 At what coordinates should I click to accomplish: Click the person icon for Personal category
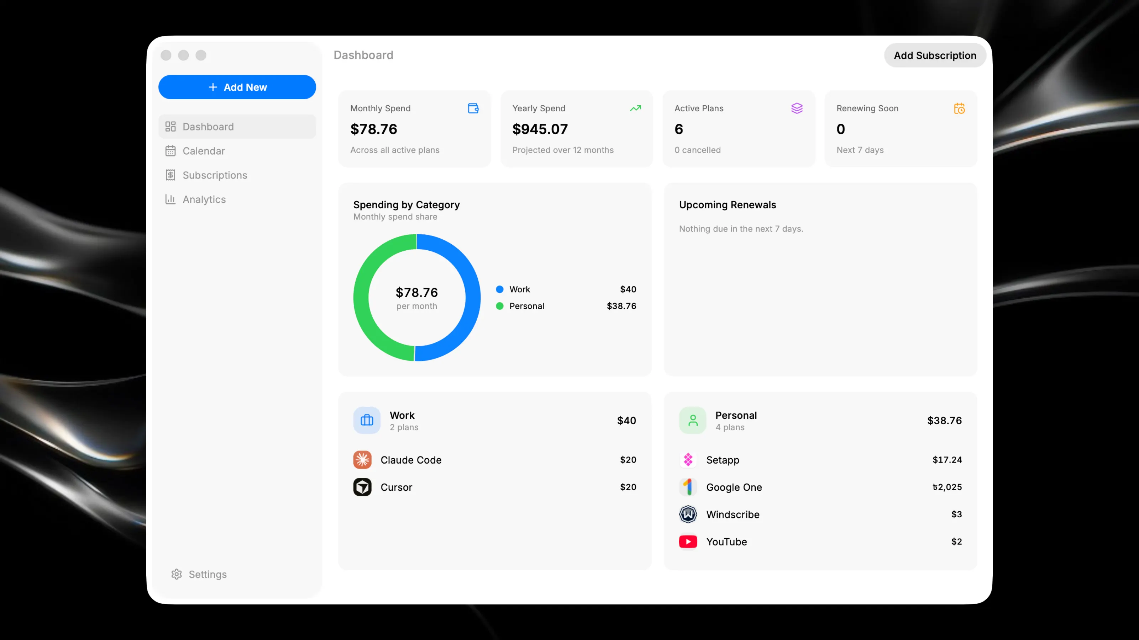(x=693, y=421)
